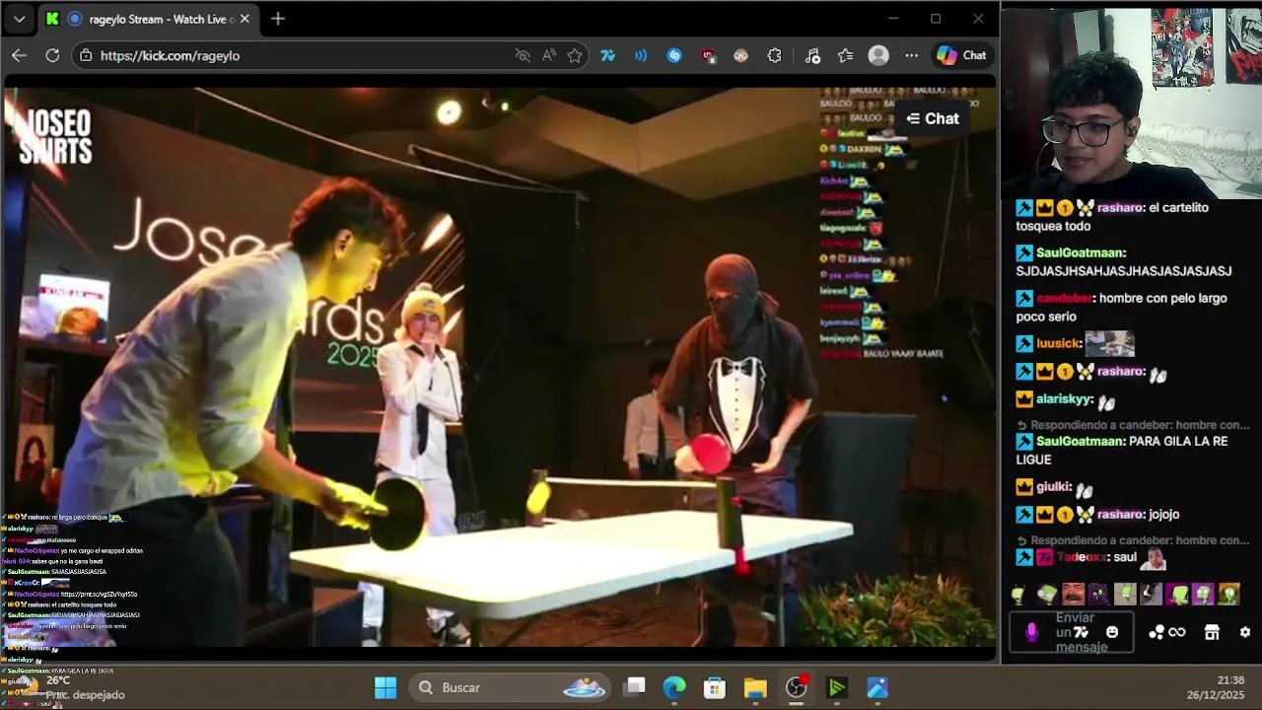Switch to OBS Studio on the taskbar
Image resolution: width=1262 pixels, height=710 pixels.
click(x=797, y=687)
